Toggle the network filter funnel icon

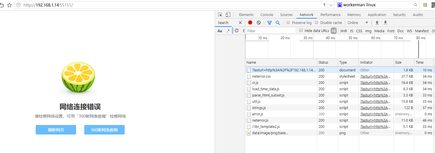(x=269, y=23)
